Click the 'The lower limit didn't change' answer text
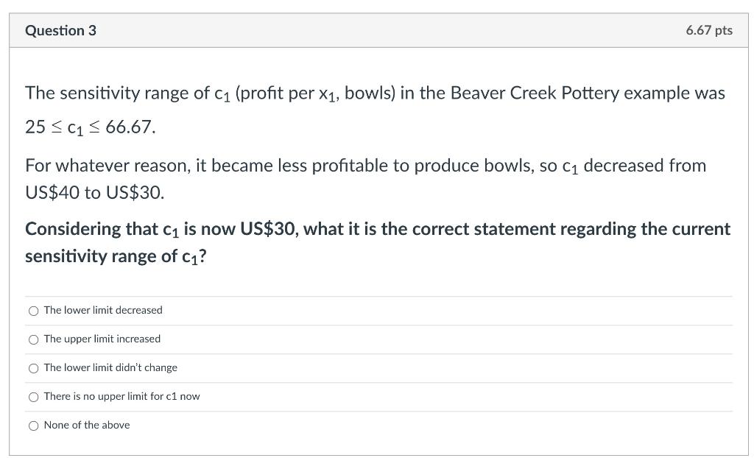 tap(110, 367)
